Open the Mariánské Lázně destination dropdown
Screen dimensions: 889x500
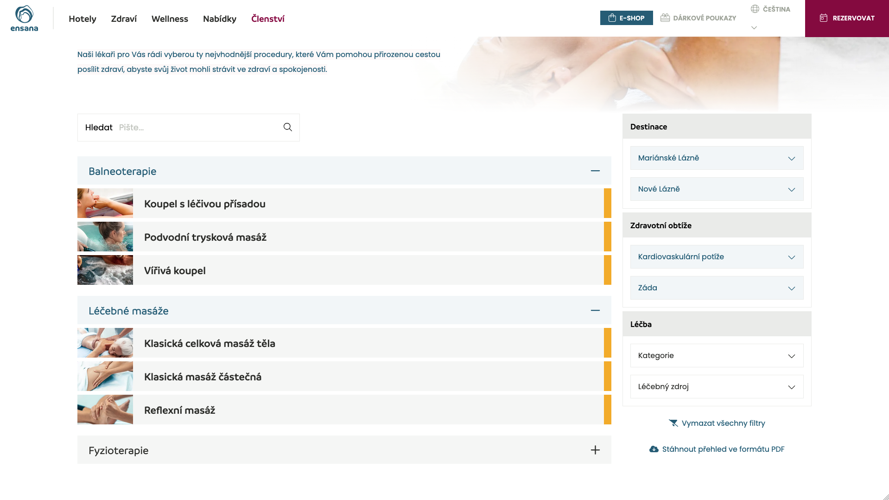pos(717,158)
